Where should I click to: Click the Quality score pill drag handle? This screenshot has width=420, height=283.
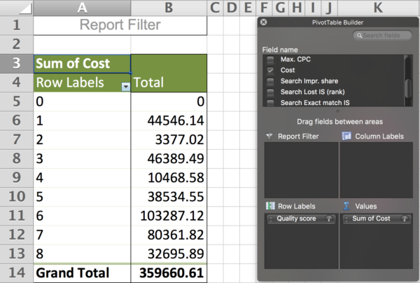coord(270,219)
